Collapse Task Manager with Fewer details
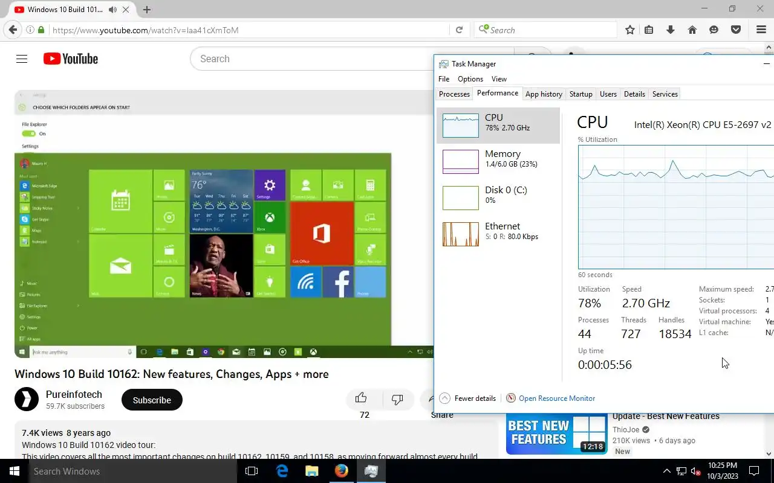 tap(467, 398)
